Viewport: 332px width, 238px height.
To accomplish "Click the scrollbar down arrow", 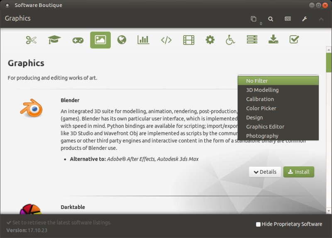I will [x=329, y=211].
